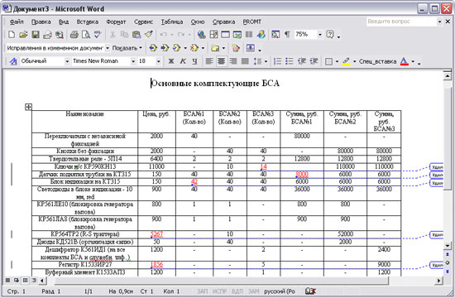Run spelling and grammar check
Screen dimensions: 455x298
(x=98, y=35)
